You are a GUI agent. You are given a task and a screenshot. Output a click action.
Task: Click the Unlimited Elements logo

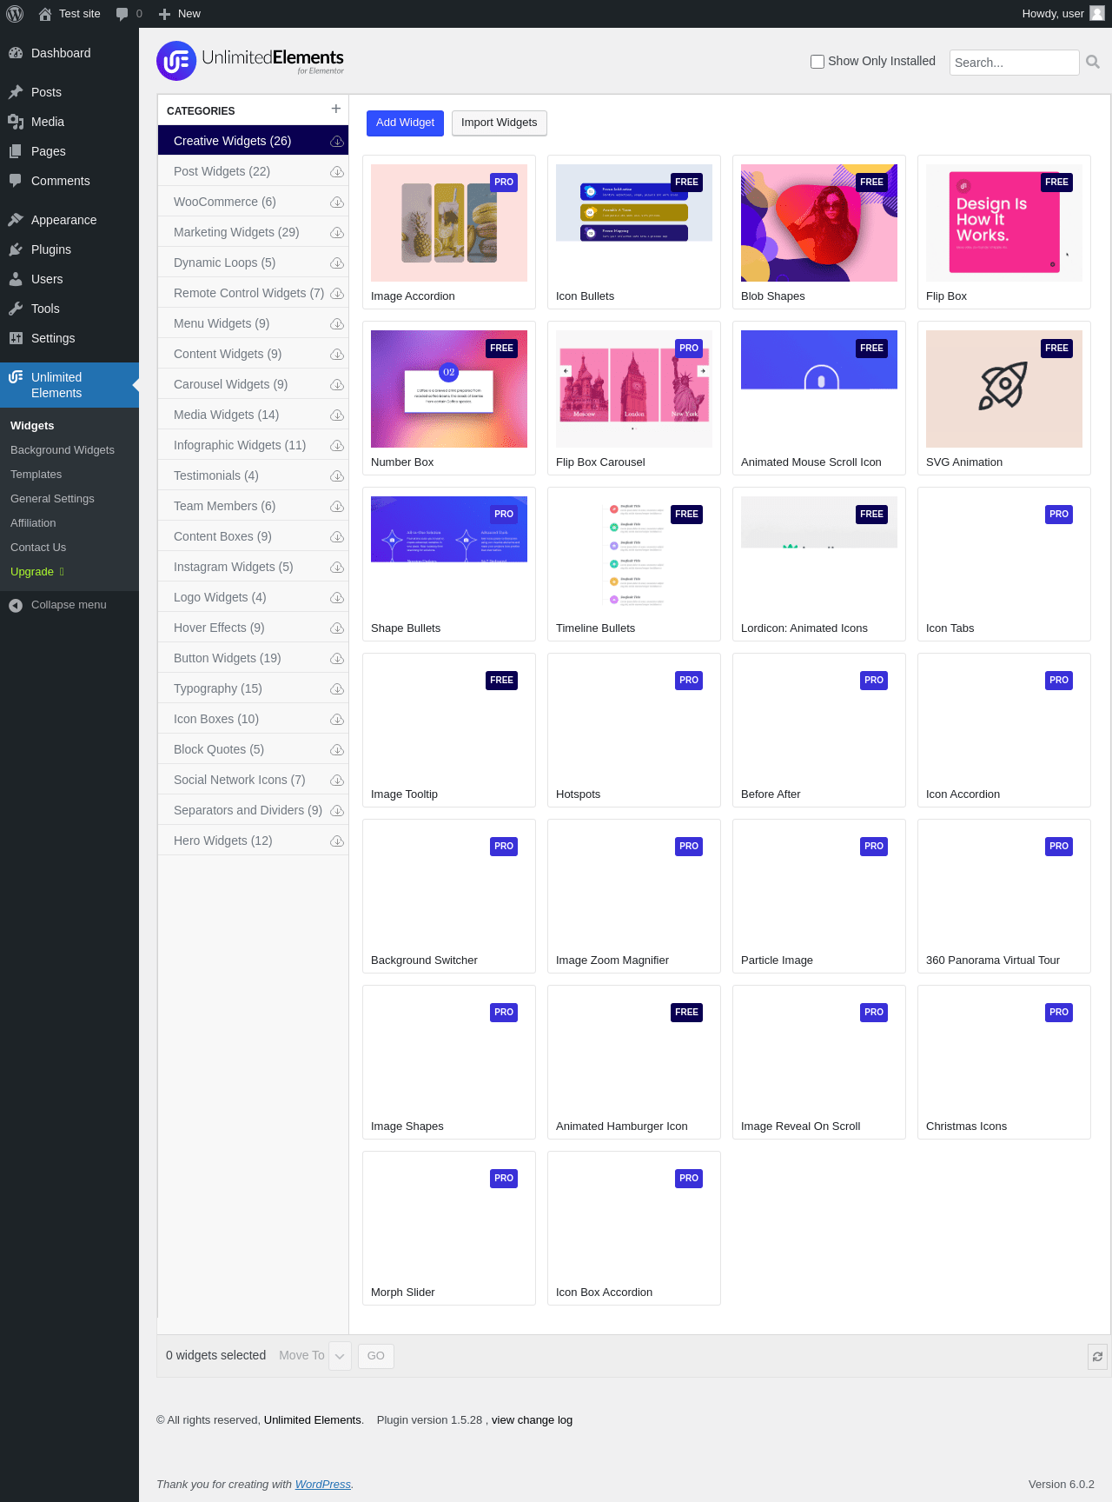pyautogui.click(x=250, y=61)
